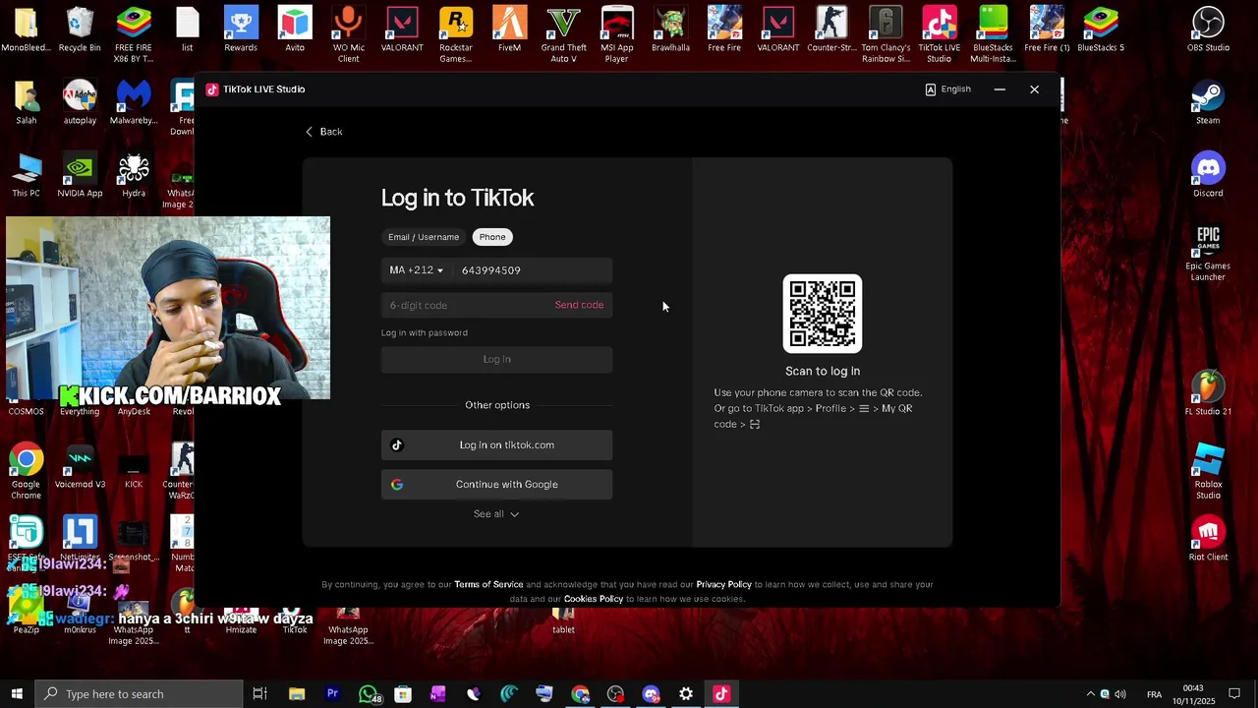
Task: Open Epic Games Launcher desktop icon
Action: pos(1208,254)
